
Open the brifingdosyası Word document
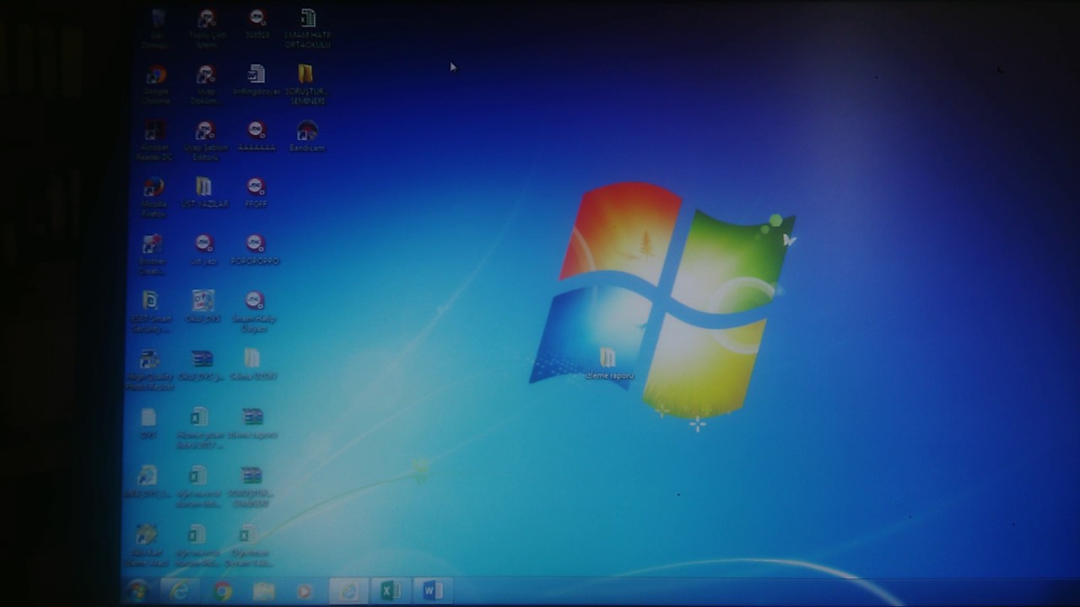point(256,80)
